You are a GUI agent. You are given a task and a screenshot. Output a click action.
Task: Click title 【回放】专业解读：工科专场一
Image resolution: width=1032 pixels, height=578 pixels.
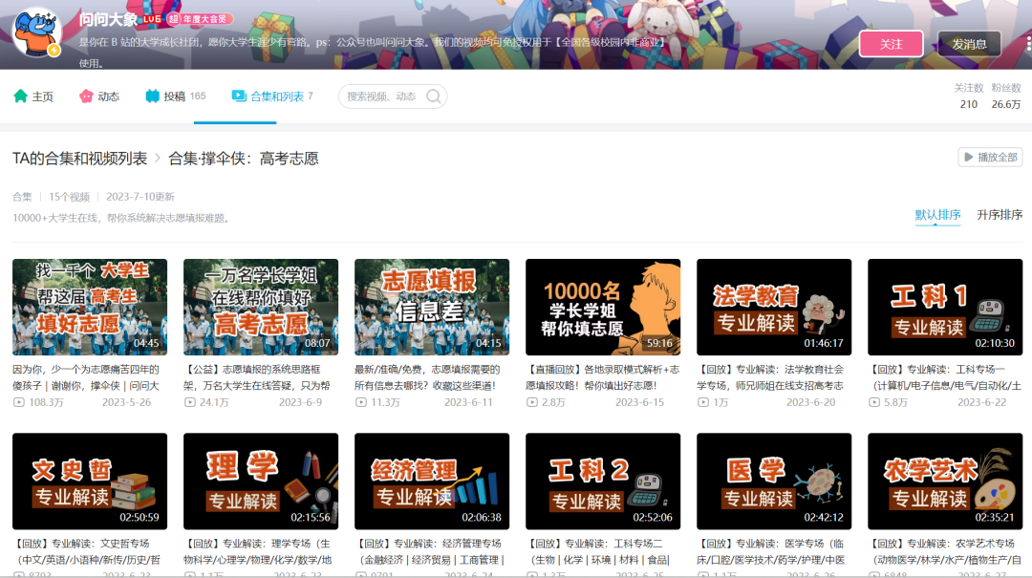click(945, 377)
